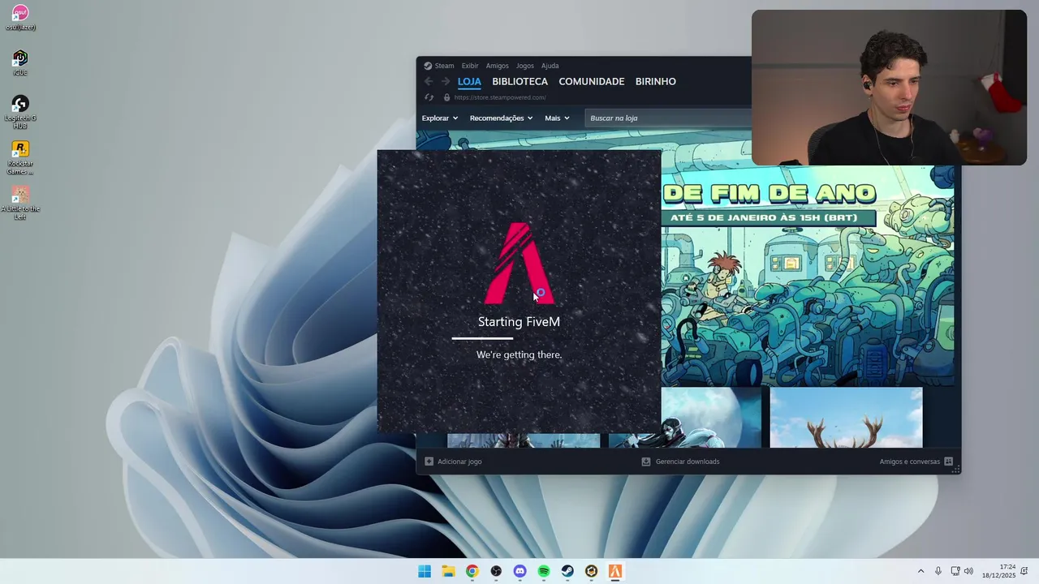
Task: Click the plus icon beside Adicionar jogo
Action: (429, 462)
